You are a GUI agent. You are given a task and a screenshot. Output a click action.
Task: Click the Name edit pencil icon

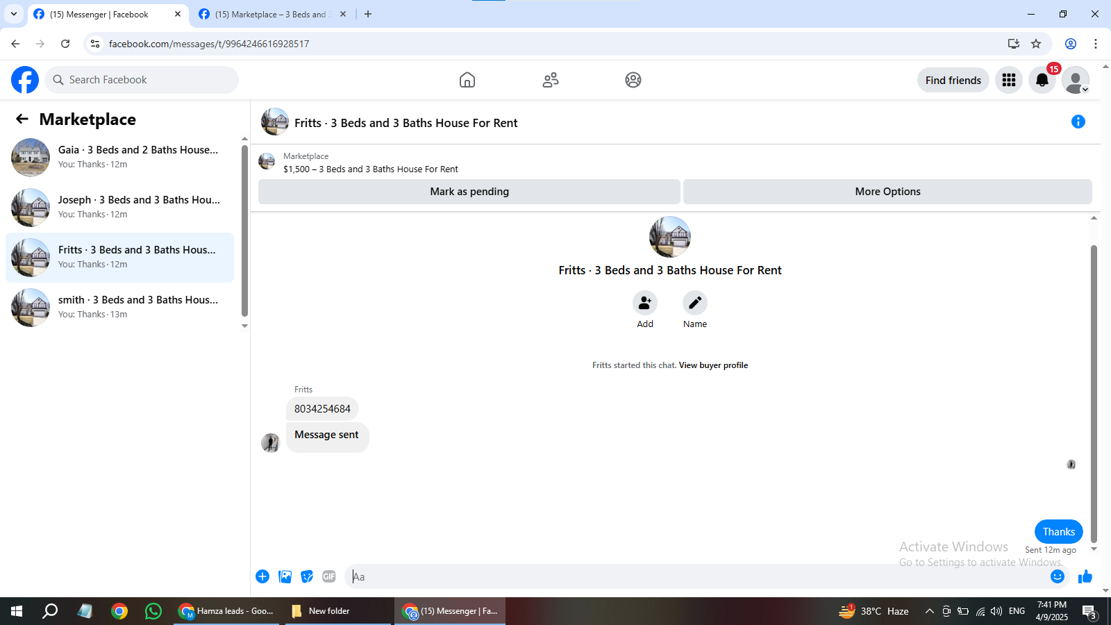click(x=695, y=303)
